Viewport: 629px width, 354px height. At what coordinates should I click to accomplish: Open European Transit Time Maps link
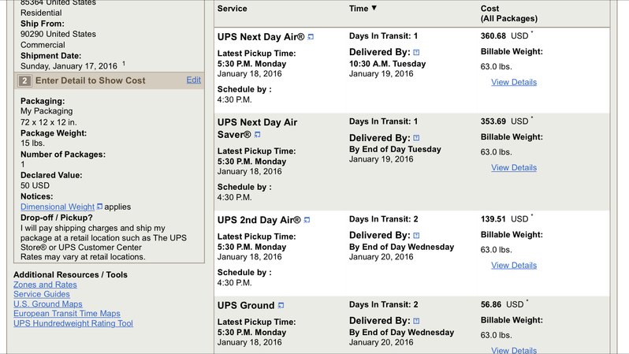[x=66, y=314]
